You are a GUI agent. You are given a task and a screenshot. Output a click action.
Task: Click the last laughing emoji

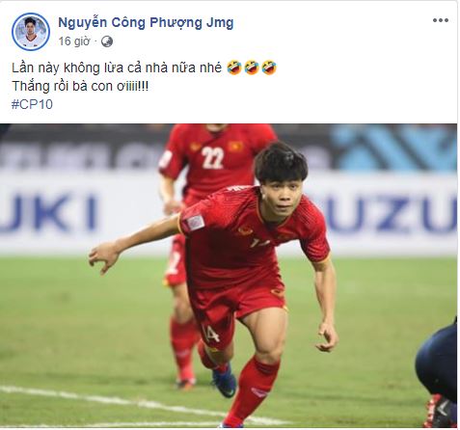[269, 67]
